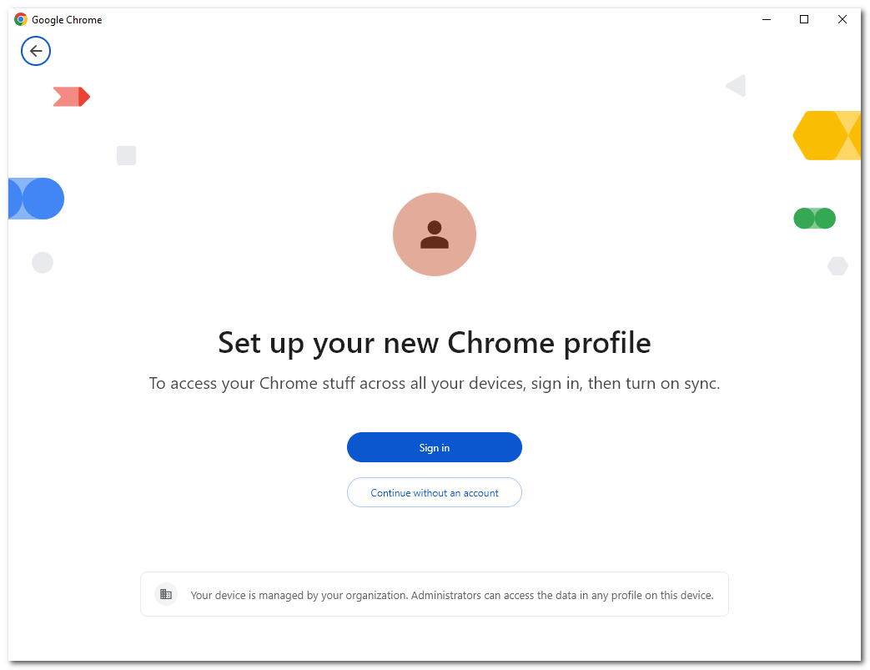Click the gray hexagon shape

pyautogui.click(x=837, y=266)
